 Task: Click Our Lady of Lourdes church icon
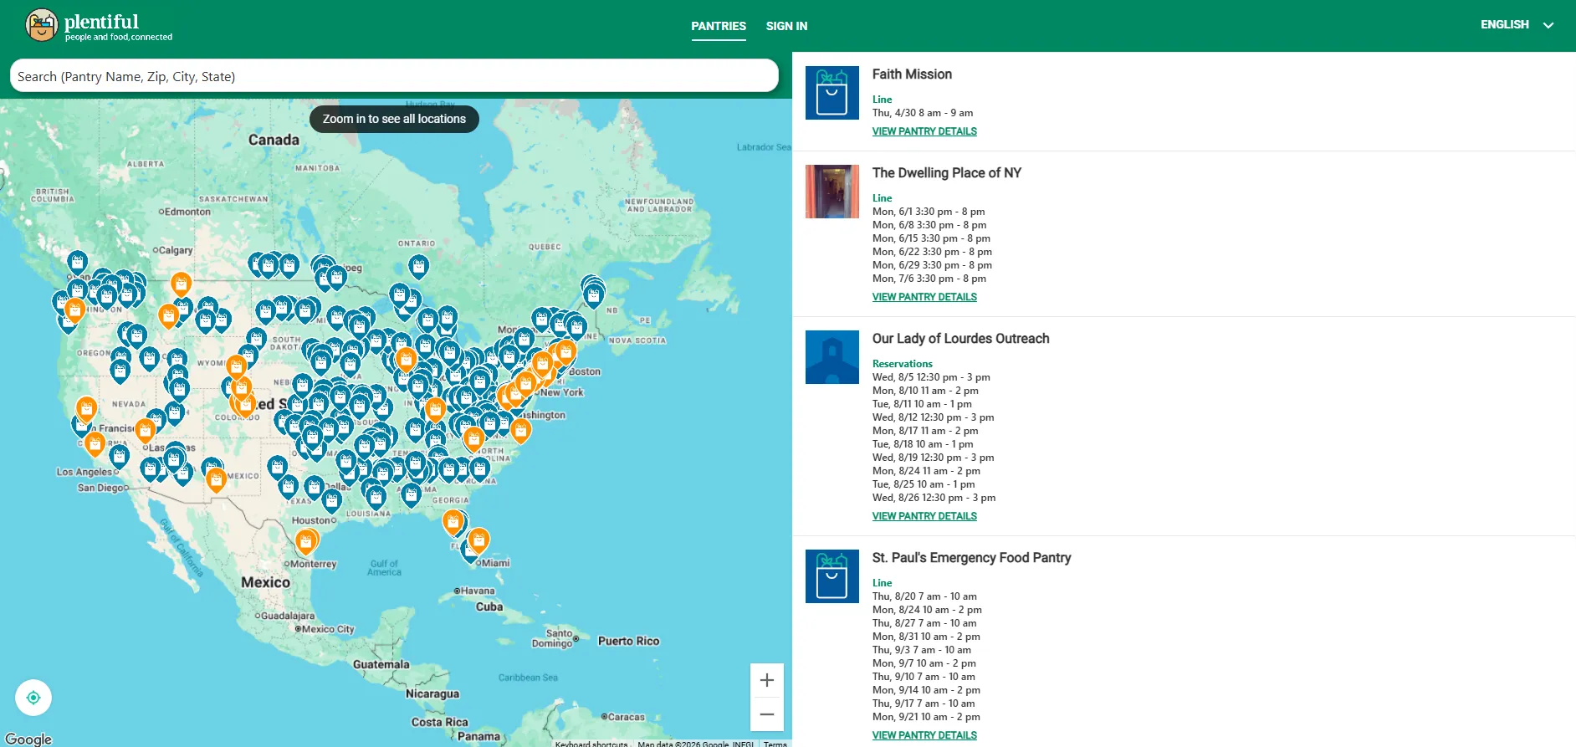click(x=832, y=357)
